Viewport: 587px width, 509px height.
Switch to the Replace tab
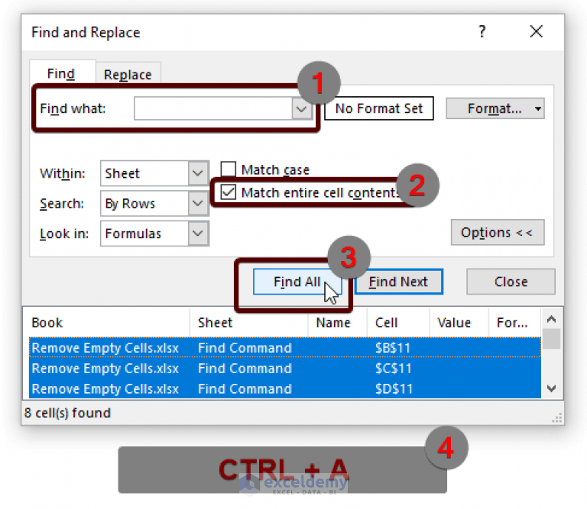tap(128, 74)
